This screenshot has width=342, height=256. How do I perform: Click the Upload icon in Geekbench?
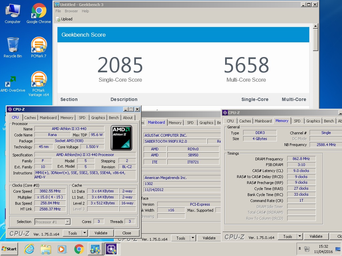[x=58, y=19]
